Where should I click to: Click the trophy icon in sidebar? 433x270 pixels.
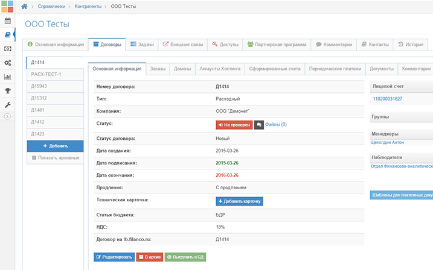[7, 90]
